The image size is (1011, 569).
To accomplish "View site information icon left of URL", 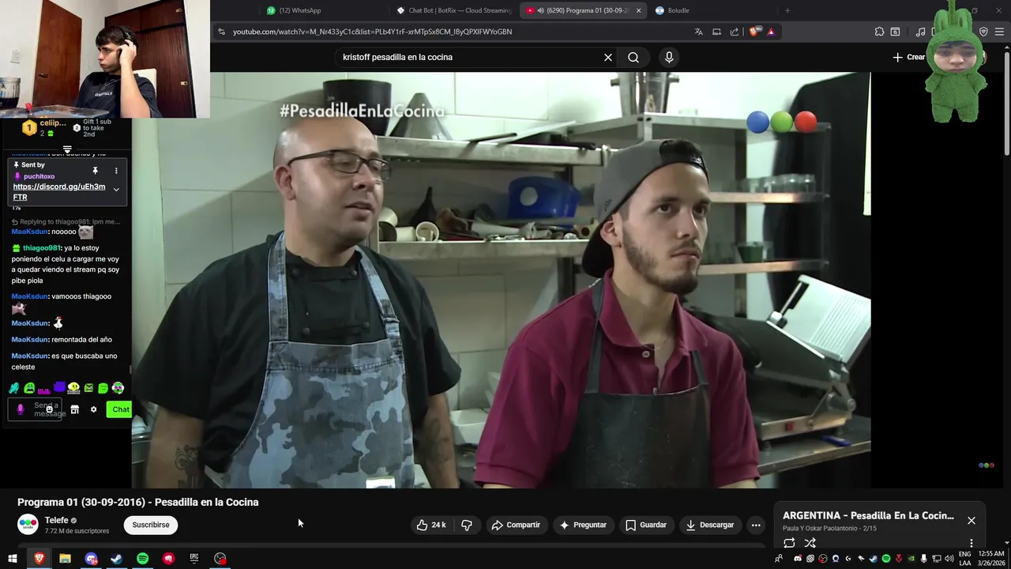I will pos(221,32).
